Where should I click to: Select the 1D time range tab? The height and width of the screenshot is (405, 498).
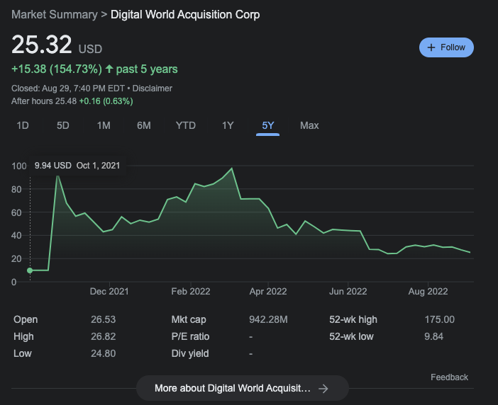(23, 125)
